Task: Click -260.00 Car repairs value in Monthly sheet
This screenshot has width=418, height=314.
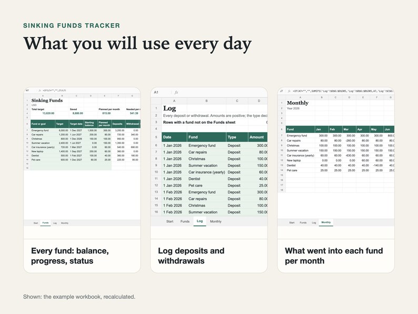Action: [350, 141]
